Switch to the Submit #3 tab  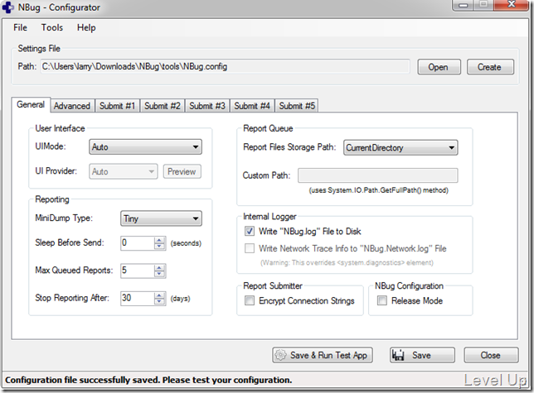click(x=207, y=106)
